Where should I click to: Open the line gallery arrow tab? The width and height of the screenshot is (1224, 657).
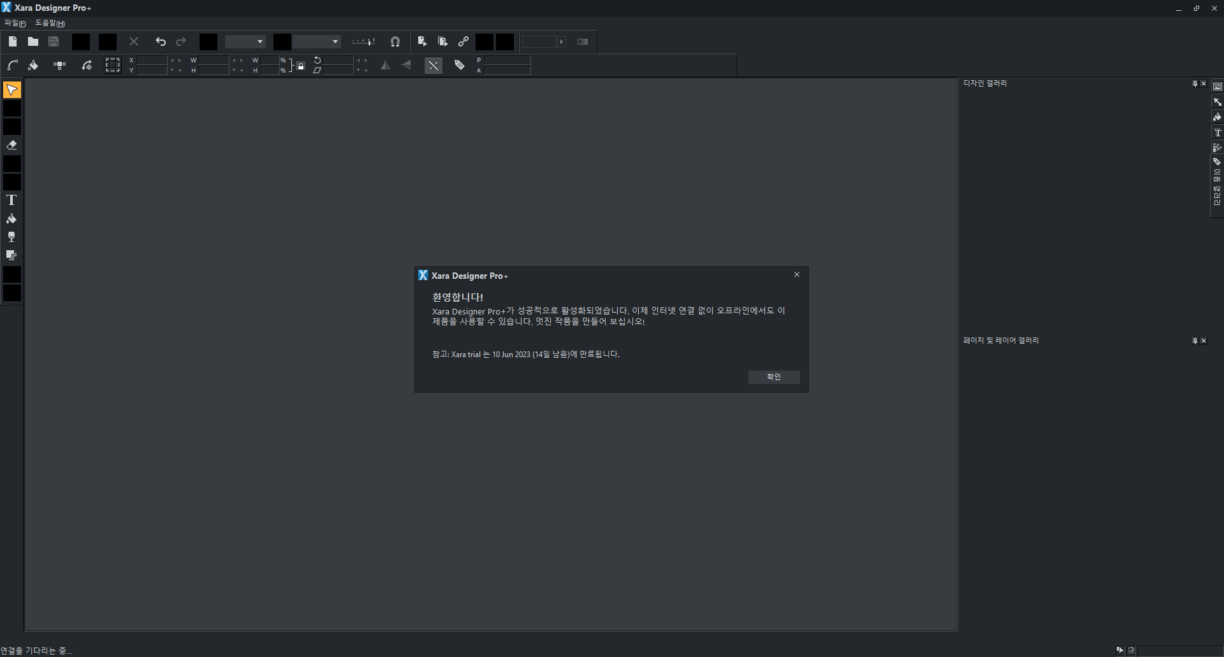(x=1218, y=102)
